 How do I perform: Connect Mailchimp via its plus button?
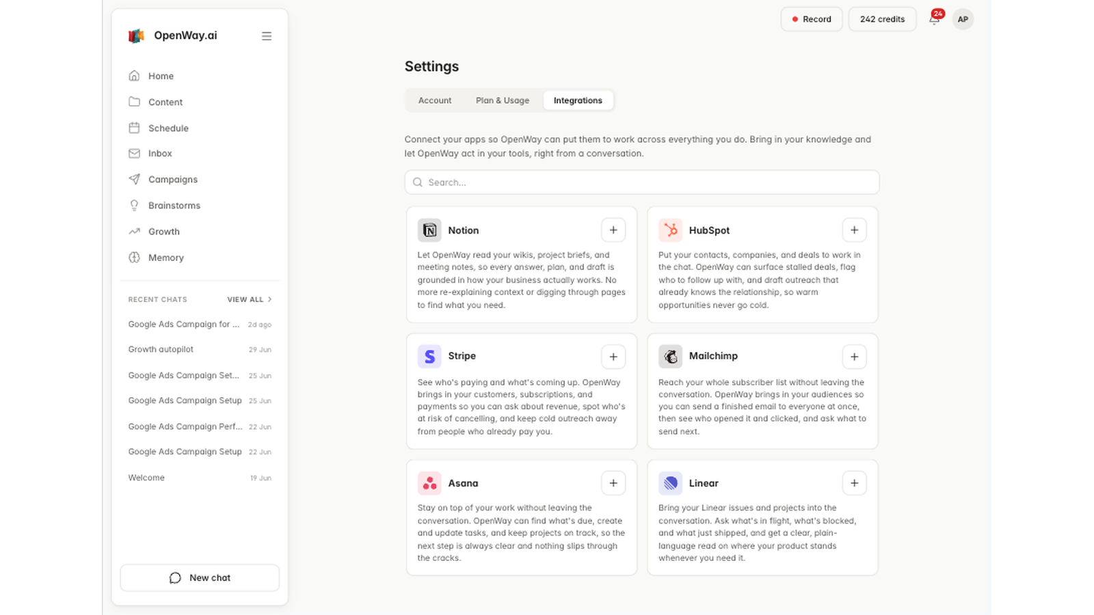[854, 357]
